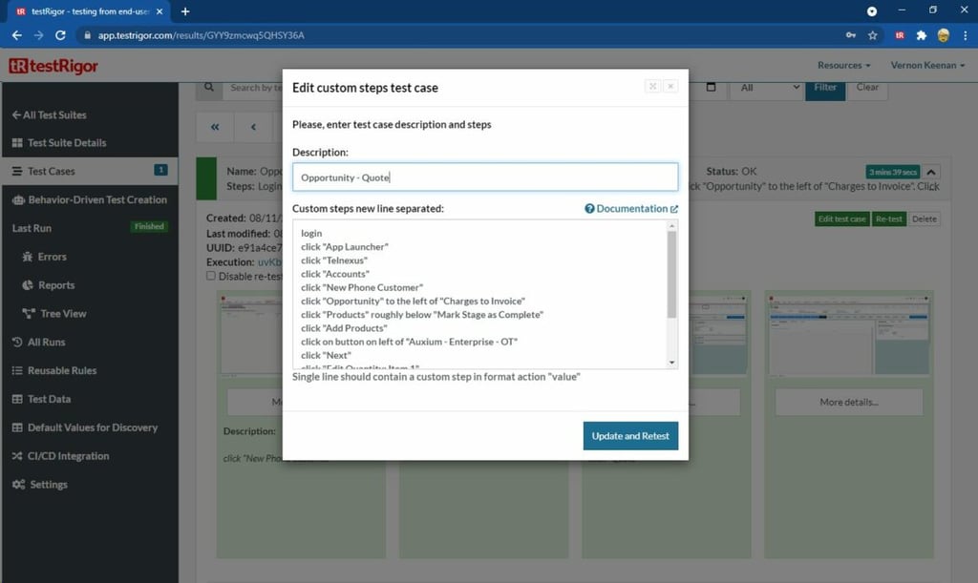Open the Extensions puzzle icon
The image size is (978, 583).
click(x=922, y=35)
